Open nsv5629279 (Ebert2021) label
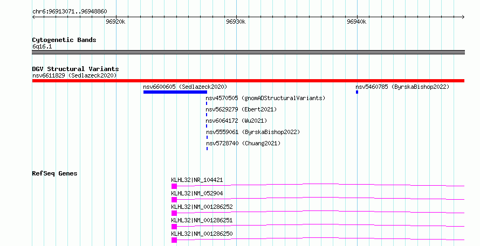Screen dimensions: 480x246 pyautogui.click(x=241, y=109)
